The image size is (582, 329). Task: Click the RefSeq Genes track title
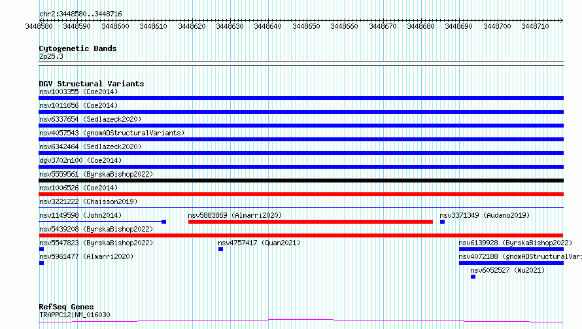66,307
